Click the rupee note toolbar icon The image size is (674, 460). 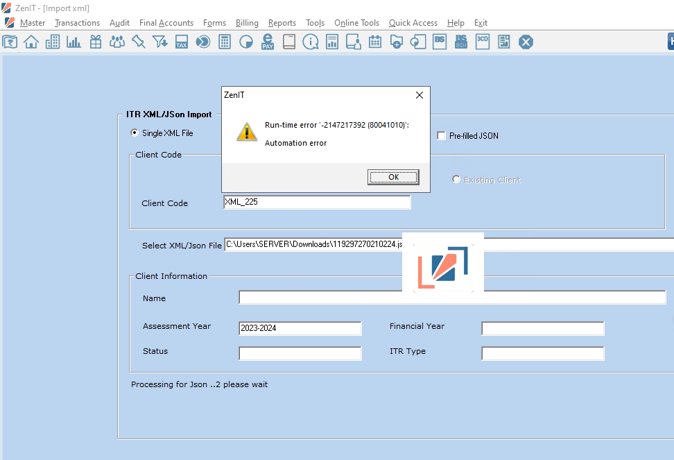(x=10, y=42)
